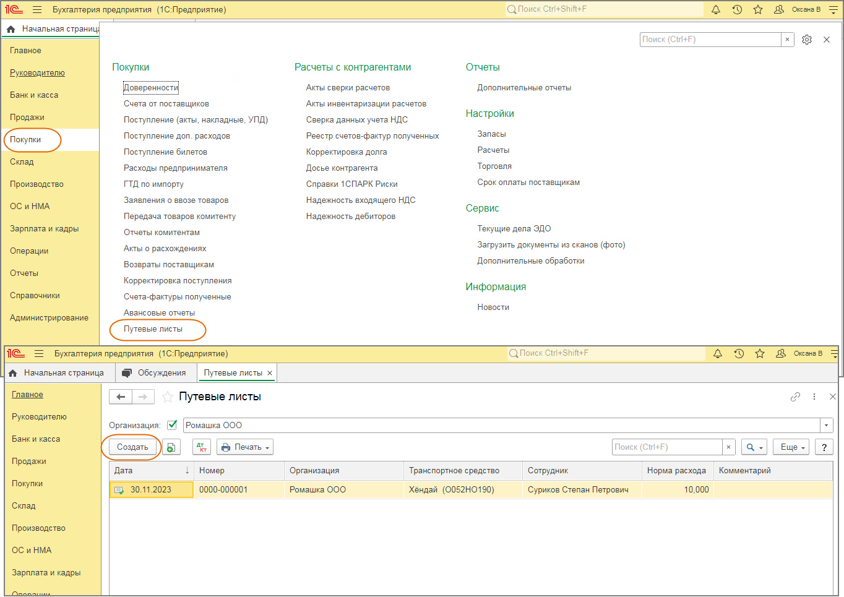Open favorites star in lower window title bar
The image size is (844, 597).
[x=760, y=353]
